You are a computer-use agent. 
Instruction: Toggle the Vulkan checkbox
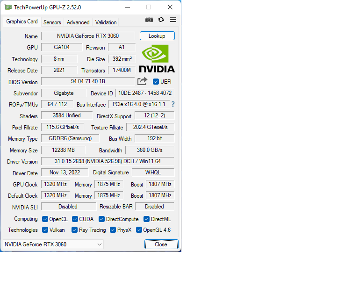point(45,230)
